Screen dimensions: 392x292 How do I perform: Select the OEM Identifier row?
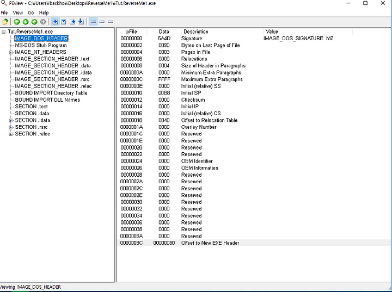pos(254,161)
